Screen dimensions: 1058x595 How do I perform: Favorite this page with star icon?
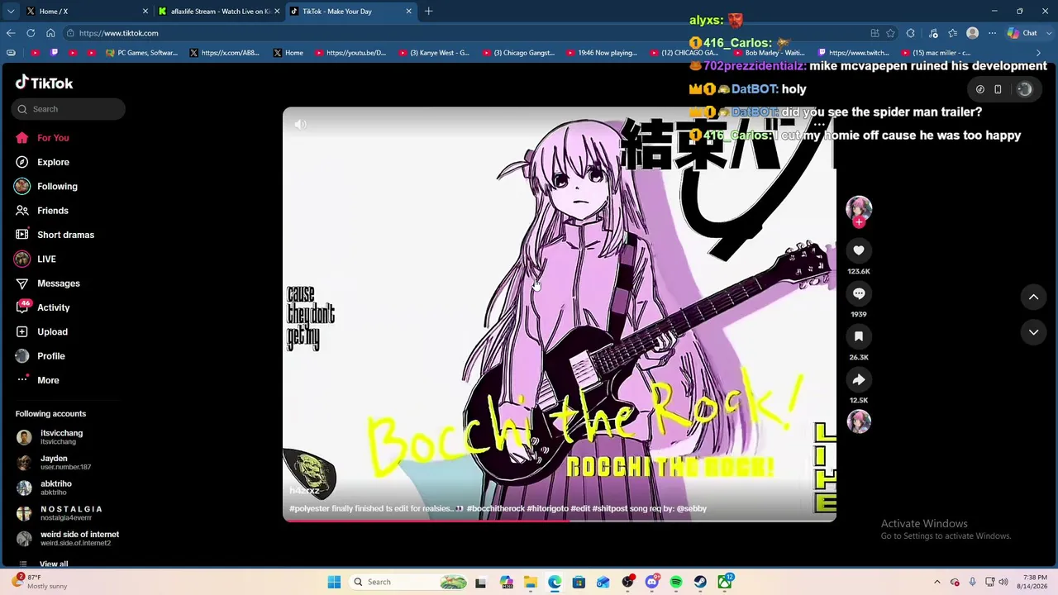point(890,33)
